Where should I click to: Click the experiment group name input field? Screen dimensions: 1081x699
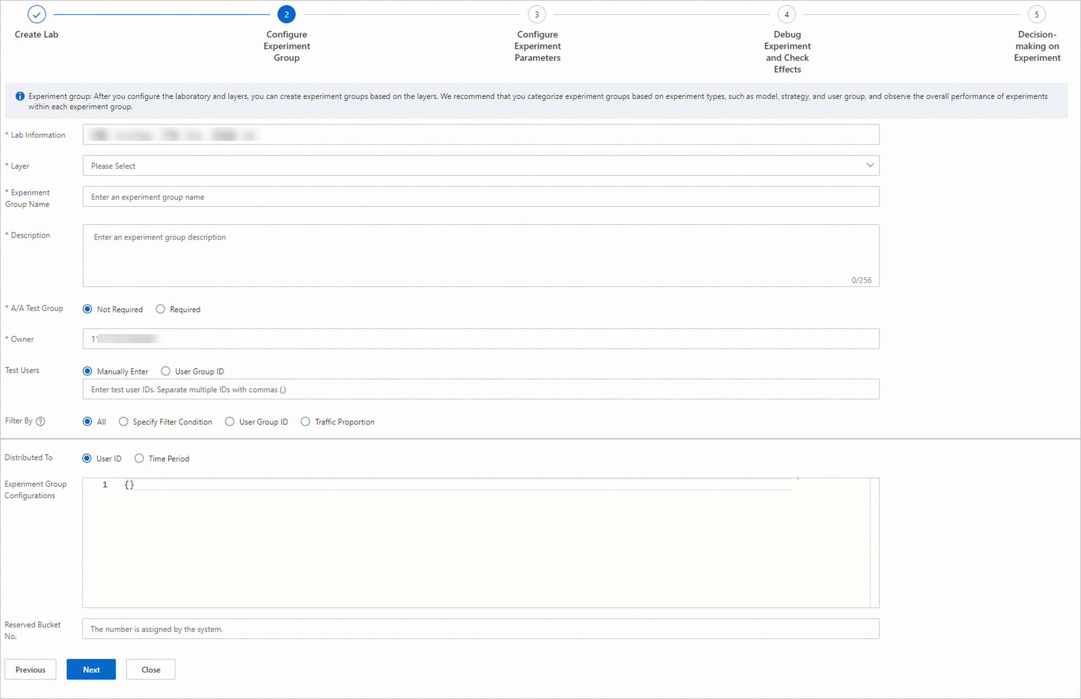point(480,197)
